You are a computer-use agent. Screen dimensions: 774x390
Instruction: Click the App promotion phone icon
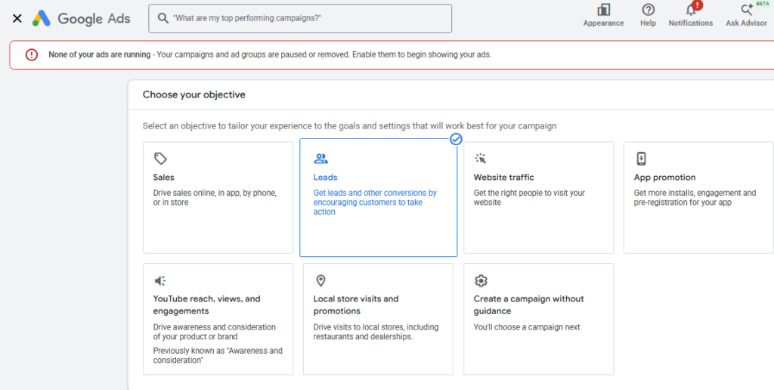tap(641, 159)
